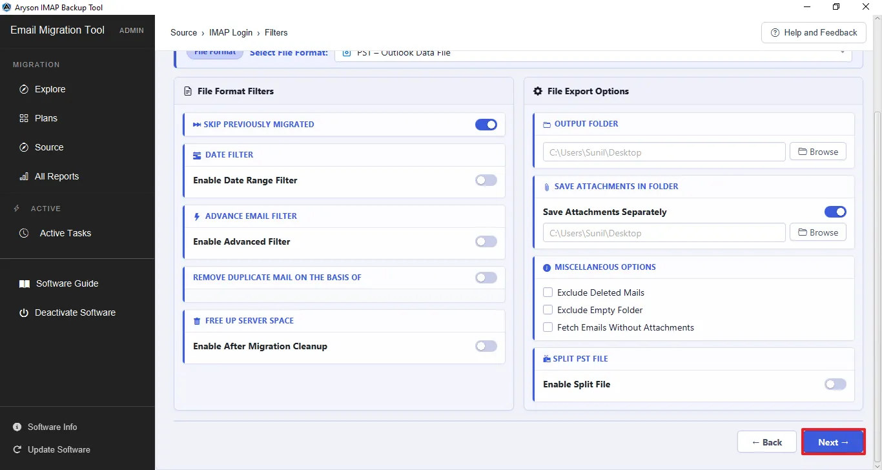Click the Next button

coord(833,442)
